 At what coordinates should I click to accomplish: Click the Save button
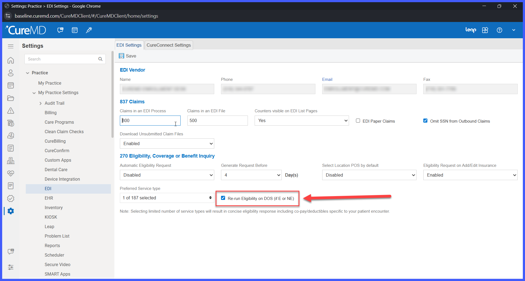(x=127, y=56)
